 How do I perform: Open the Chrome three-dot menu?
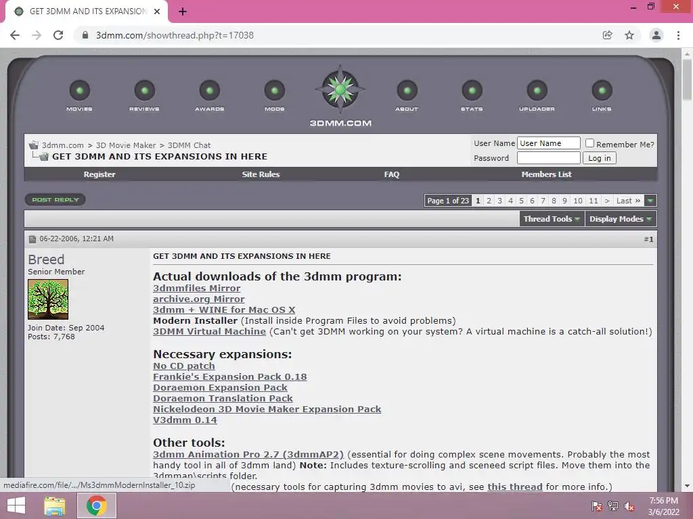point(678,35)
